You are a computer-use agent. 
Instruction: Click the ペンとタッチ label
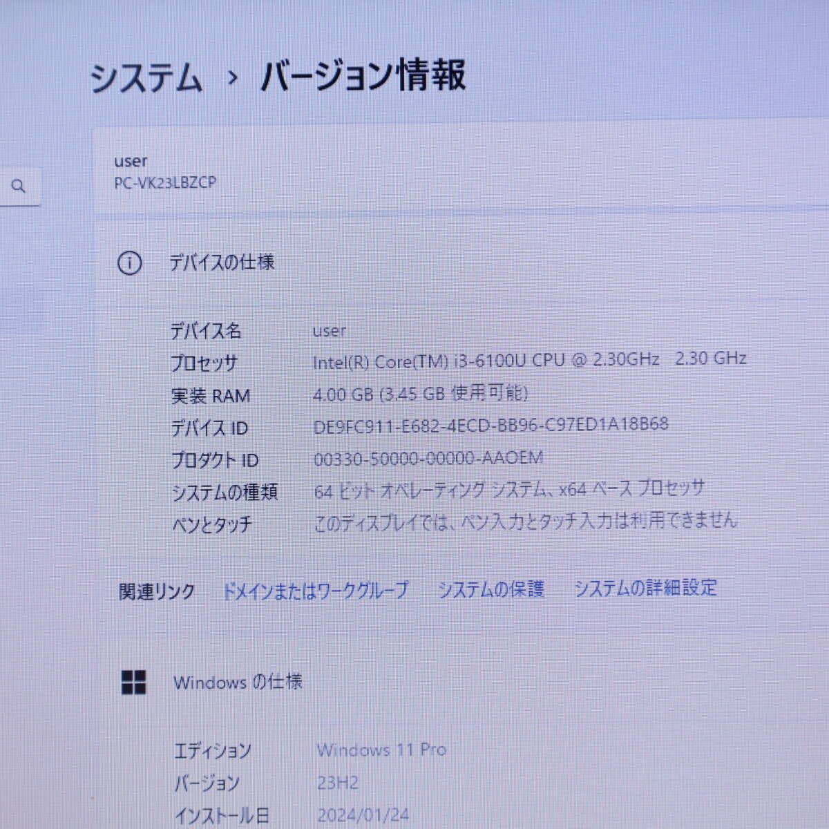click(212, 525)
